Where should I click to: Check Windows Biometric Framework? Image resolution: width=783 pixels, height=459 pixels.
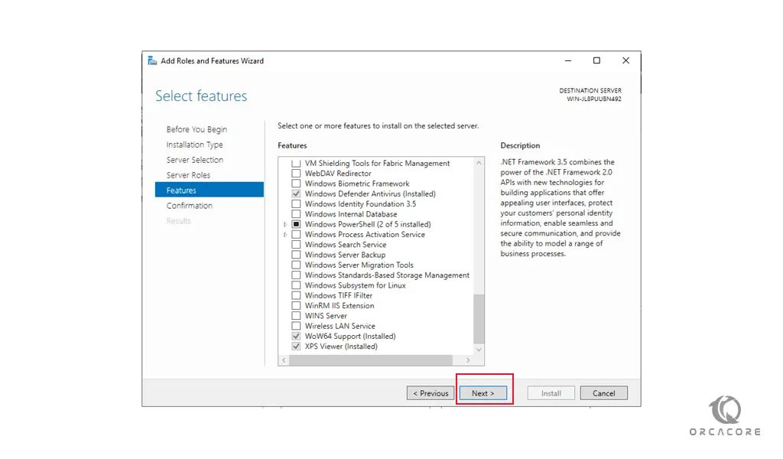pyautogui.click(x=296, y=184)
